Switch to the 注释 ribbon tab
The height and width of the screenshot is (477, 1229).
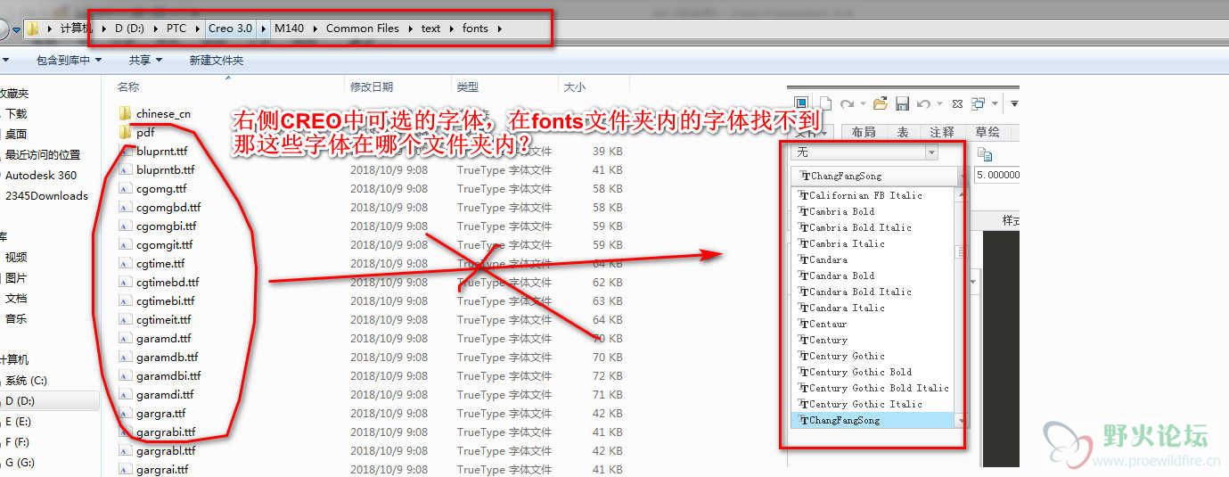click(x=942, y=132)
